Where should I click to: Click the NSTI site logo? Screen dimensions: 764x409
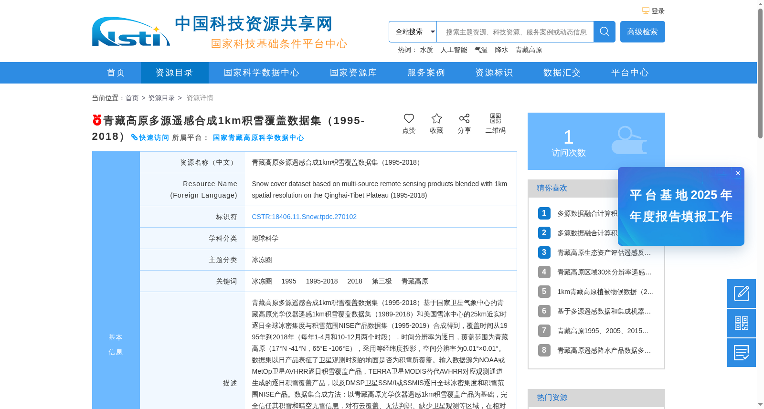(x=131, y=32)
